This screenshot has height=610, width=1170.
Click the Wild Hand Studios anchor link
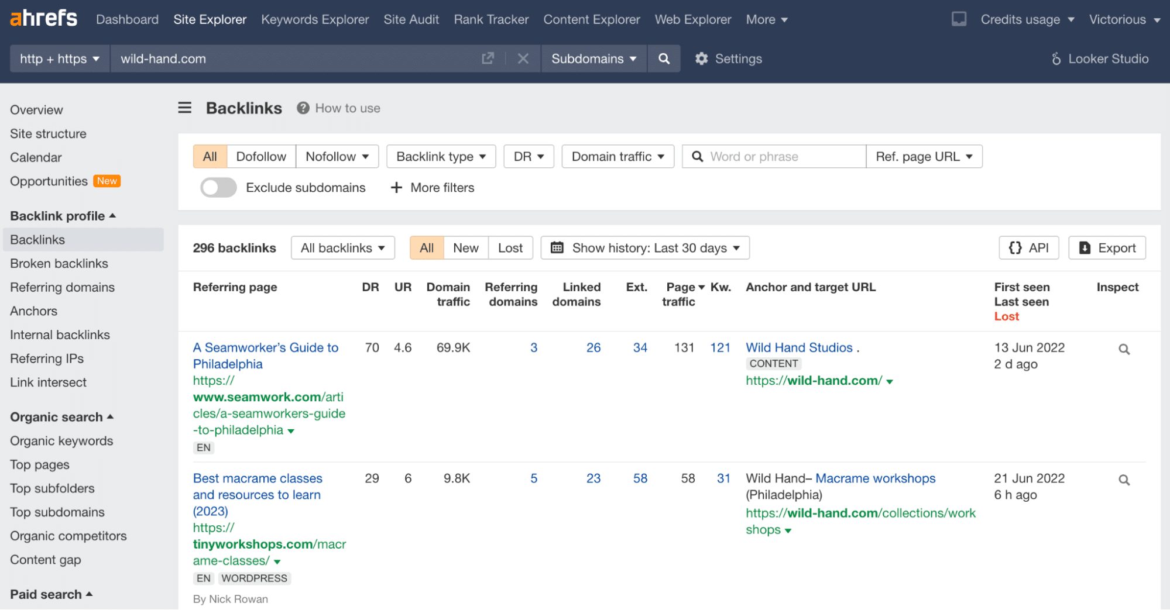pos(799,347)
